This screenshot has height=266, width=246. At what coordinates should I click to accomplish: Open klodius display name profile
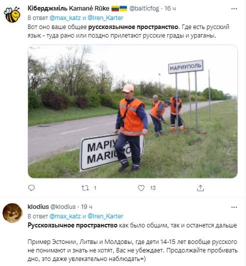(38, 206)
